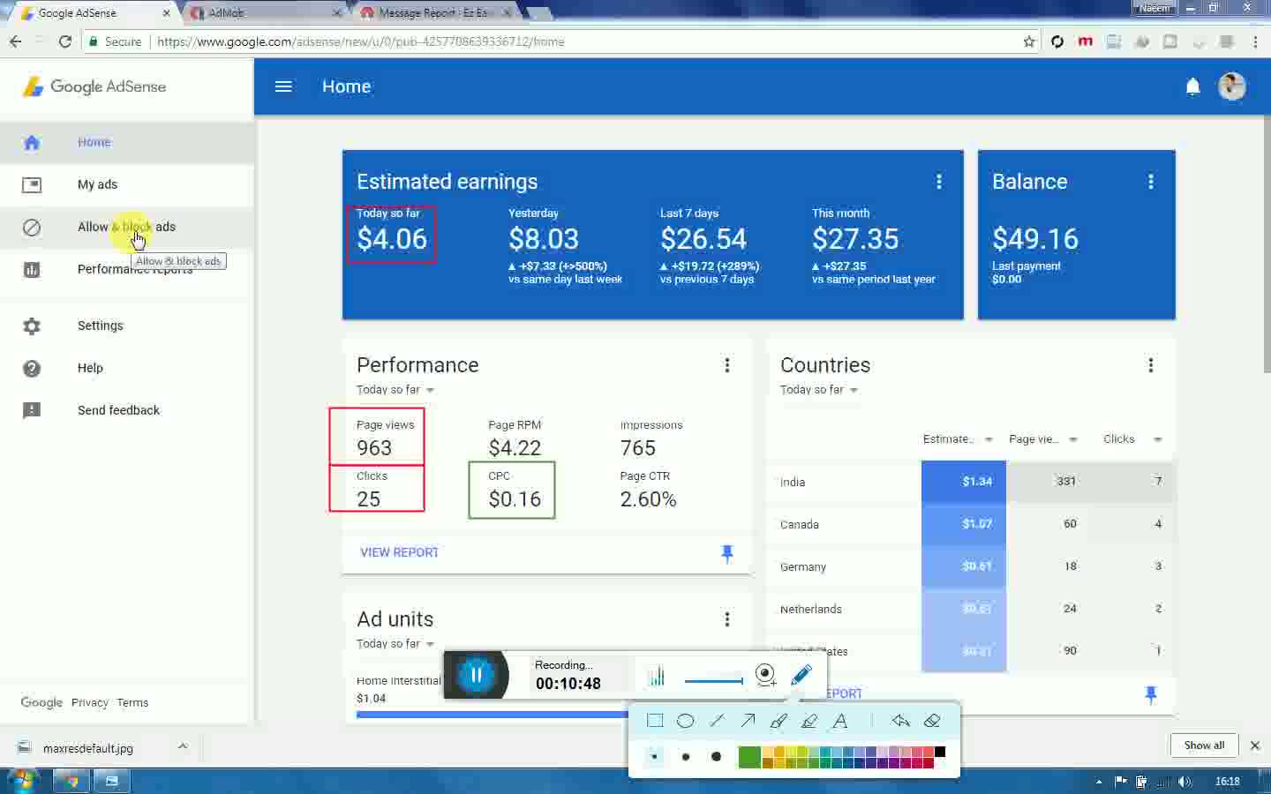This screenshot has width=1271, height=794.
Task: Select the arrow drawing tool
Action: (x=748, y=721)
